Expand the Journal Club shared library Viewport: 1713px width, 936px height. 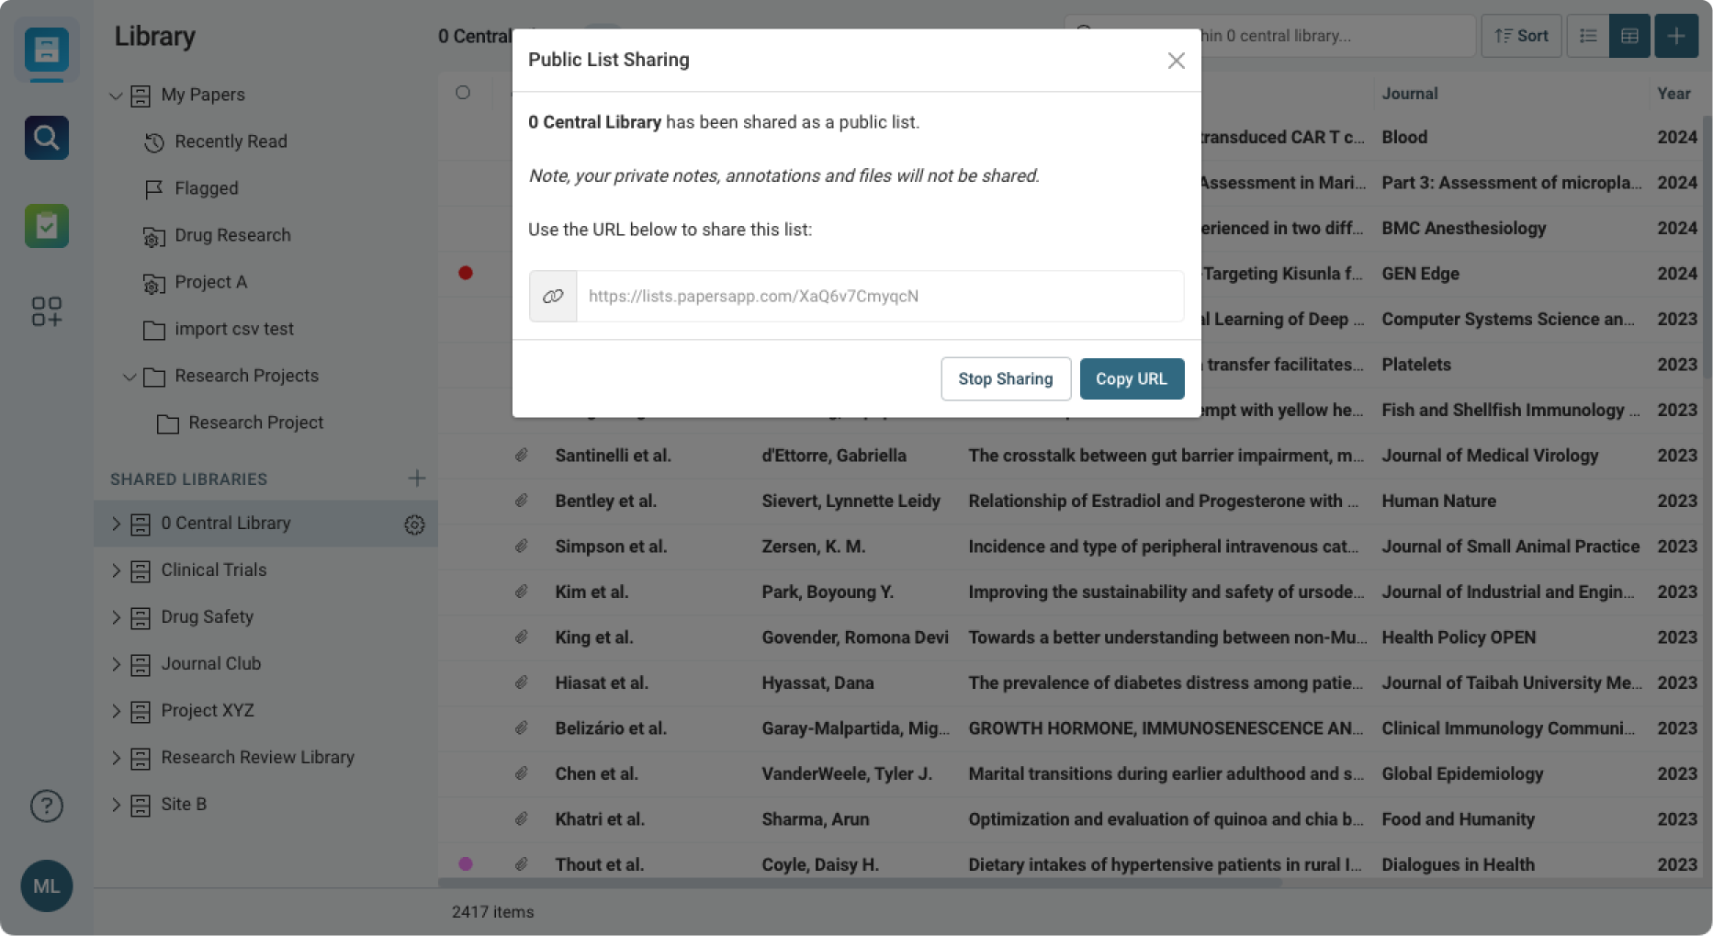[117, 664]
